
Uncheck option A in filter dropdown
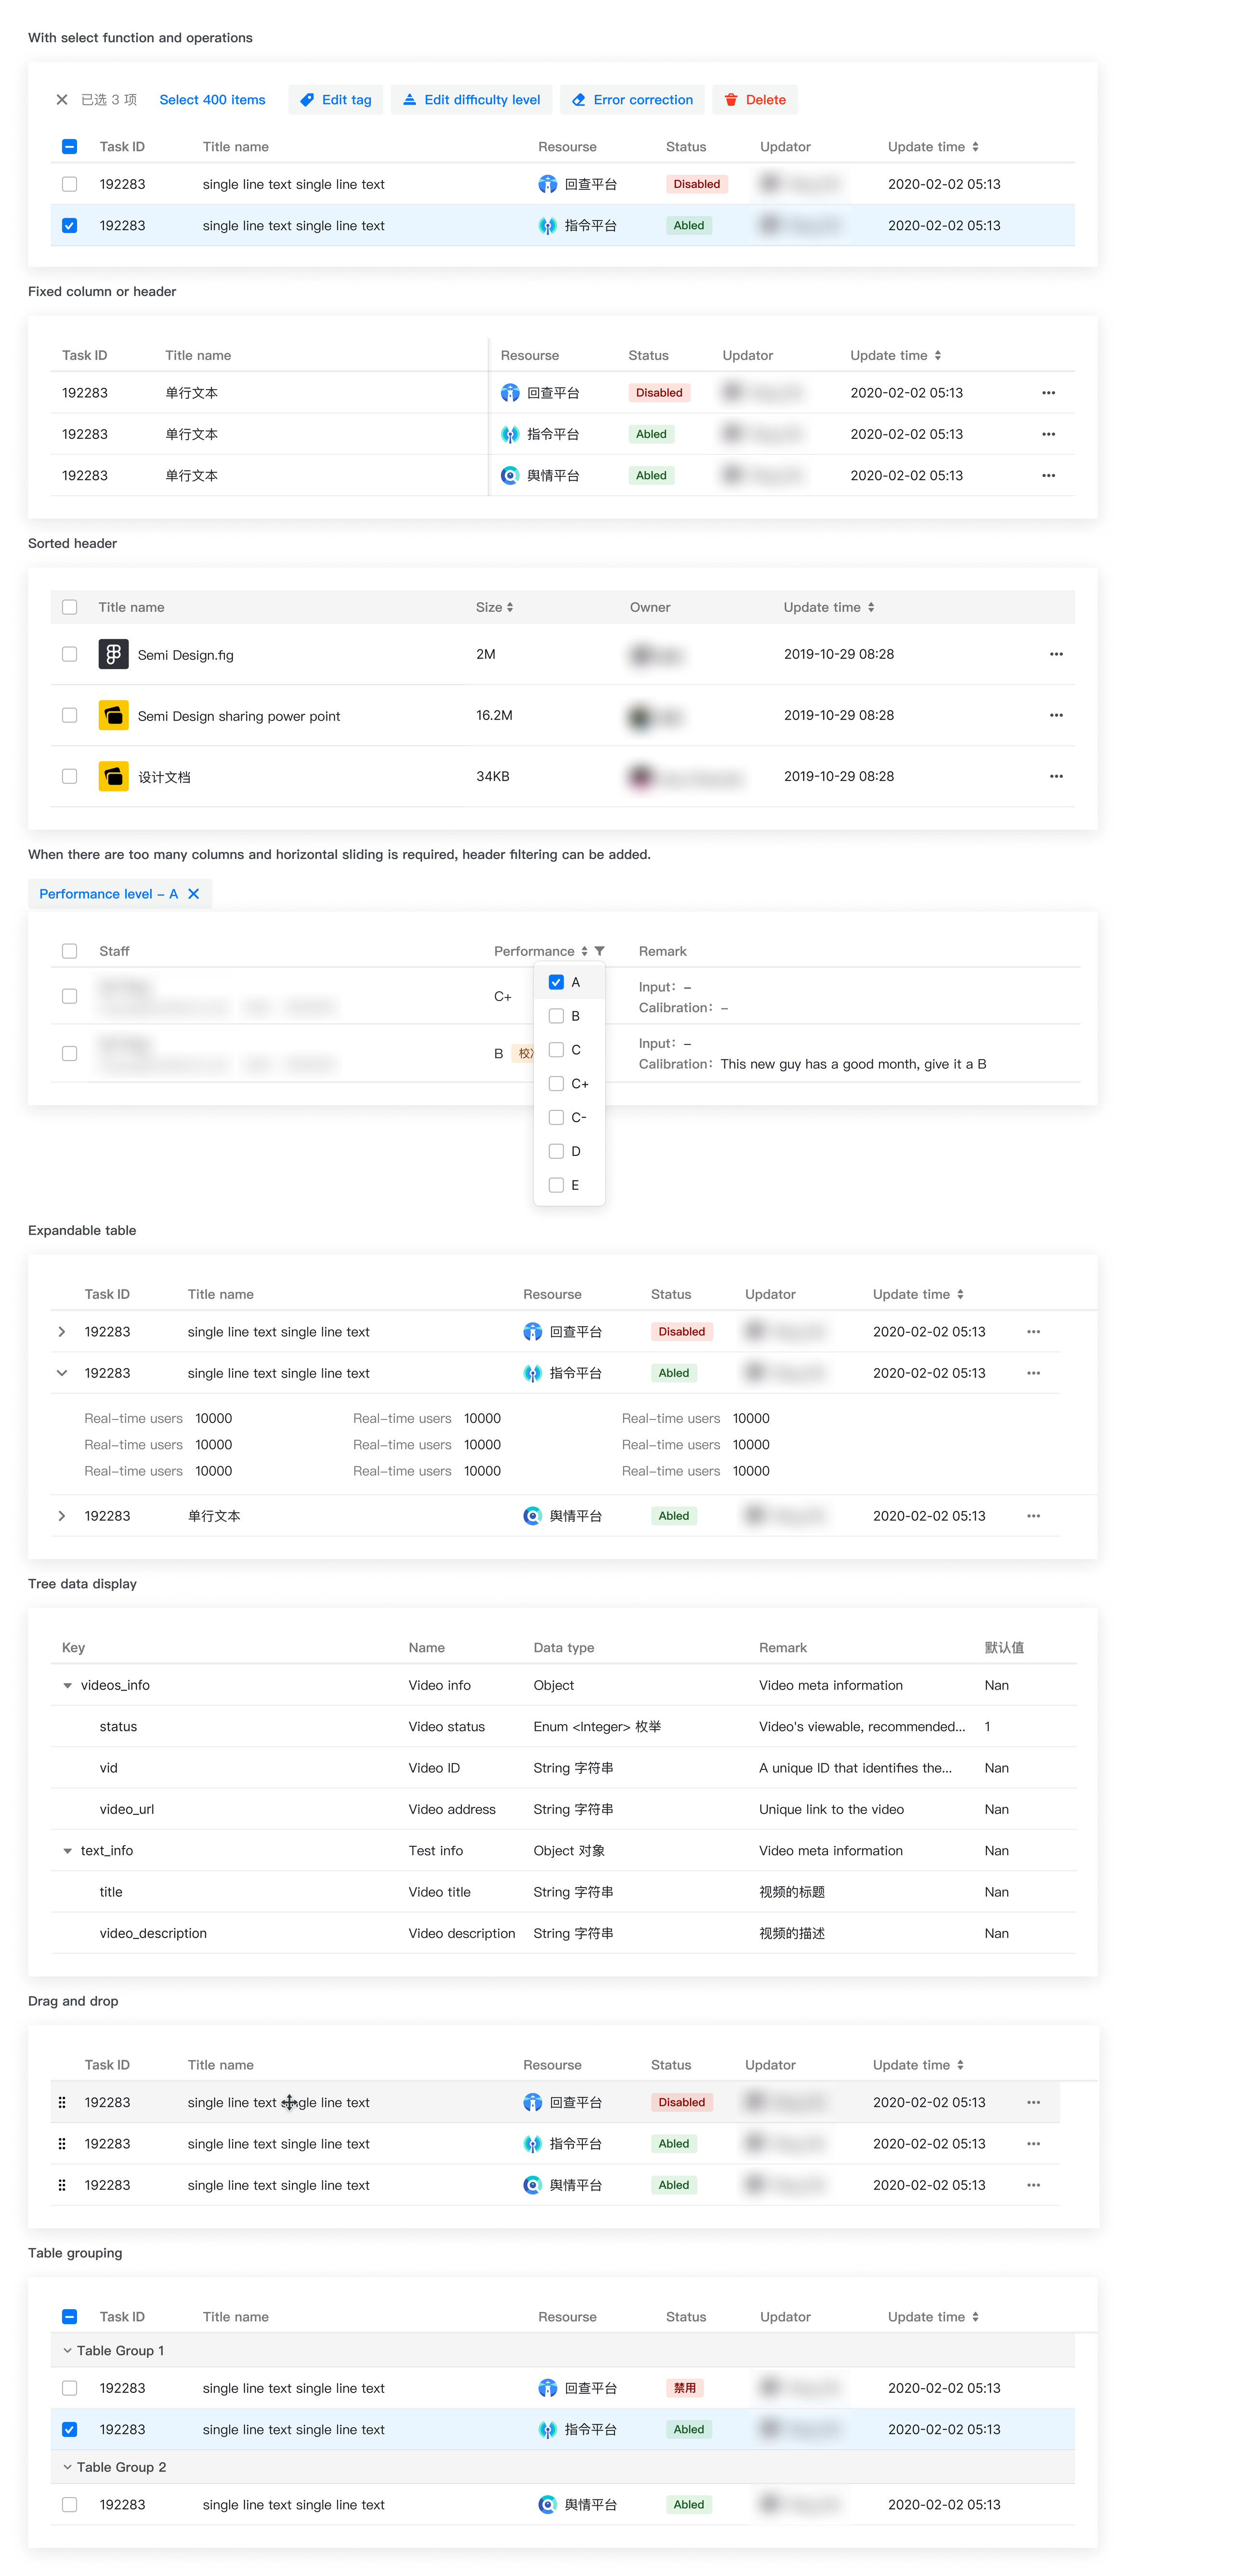[557, 983]
